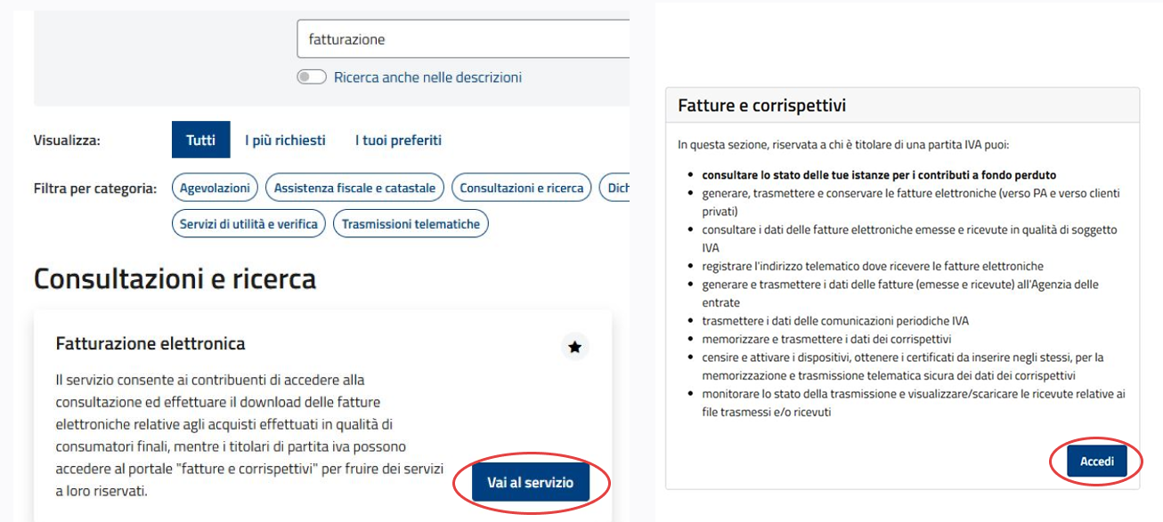Show 'I tuoi preferiti' tab

click(398, 141)
